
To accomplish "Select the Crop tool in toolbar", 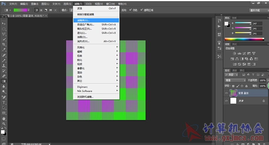I will click(4, 45).
